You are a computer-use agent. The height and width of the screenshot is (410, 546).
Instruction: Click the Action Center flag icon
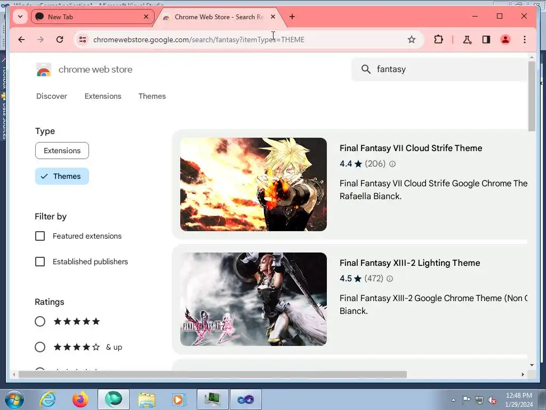(x=466, y=400)
